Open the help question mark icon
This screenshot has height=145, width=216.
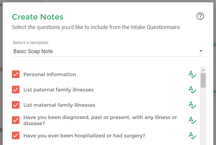200,16
